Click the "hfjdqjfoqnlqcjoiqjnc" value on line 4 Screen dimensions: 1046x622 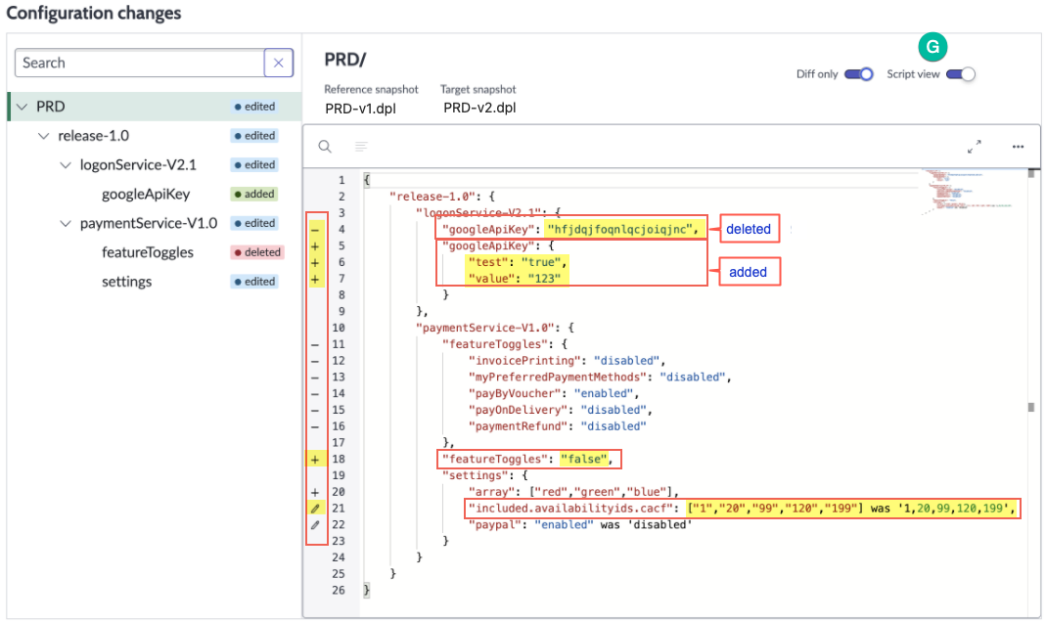619,229
